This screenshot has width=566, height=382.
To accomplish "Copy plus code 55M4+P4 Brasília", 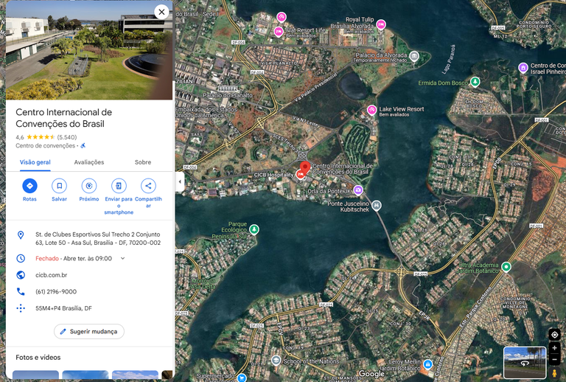I will tap(63, 308).
